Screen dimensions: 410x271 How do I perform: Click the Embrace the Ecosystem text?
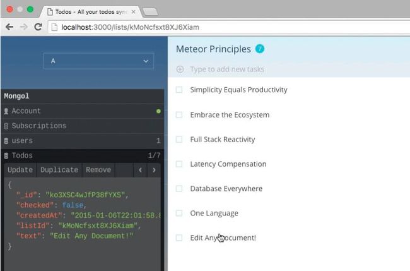[230, 115]
